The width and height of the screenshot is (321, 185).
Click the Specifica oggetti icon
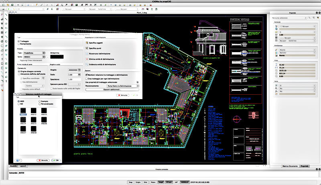(x=86, y=42)
